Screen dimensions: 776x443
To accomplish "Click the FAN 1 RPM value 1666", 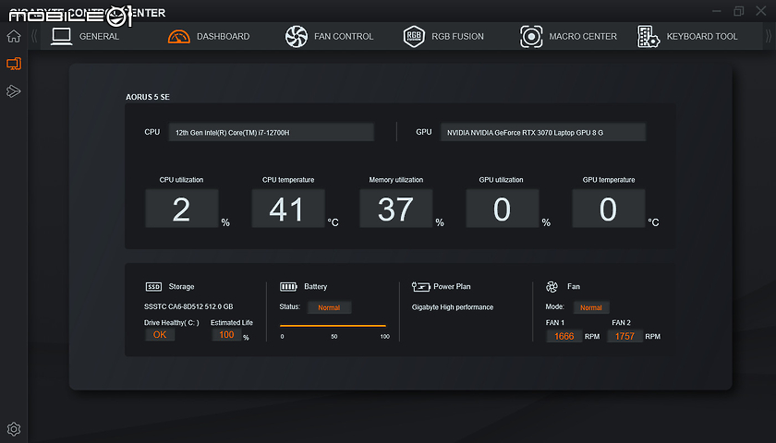I will pos(564,336).
